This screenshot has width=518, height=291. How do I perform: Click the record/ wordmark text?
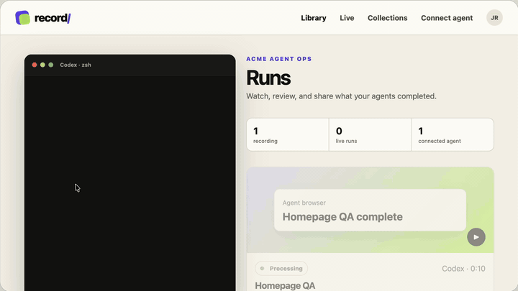53,18
